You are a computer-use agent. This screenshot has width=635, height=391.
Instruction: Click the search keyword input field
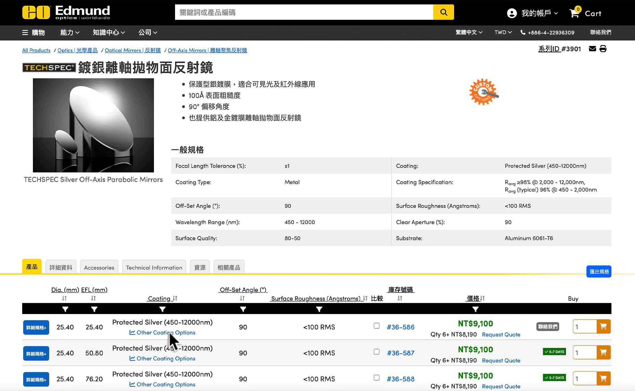pos(304,12)
